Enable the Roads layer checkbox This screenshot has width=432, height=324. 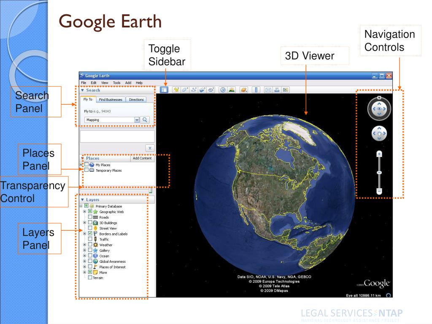pos(90,217)
